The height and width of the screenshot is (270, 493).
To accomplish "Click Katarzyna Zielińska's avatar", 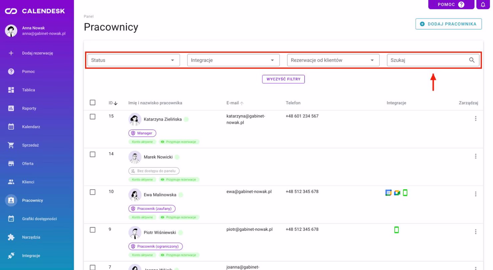I will click(x=135, y=119).
